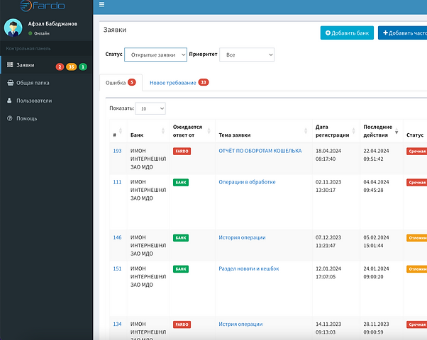Screen dimensions: 427x340
Task: Open the История операции ticket link
Action: pos(242,237)
